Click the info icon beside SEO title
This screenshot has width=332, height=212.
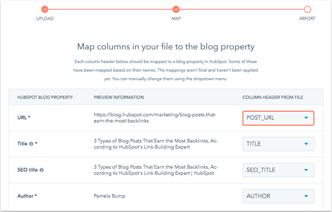tap(41, 170)
